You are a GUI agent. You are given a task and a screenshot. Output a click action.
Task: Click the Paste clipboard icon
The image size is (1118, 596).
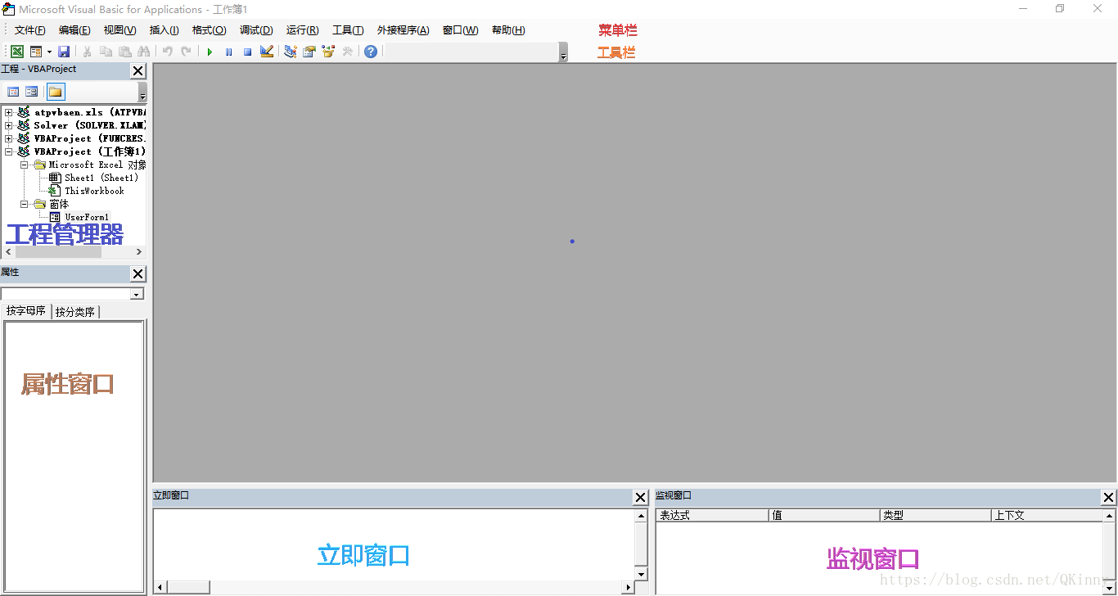point(124,52)
